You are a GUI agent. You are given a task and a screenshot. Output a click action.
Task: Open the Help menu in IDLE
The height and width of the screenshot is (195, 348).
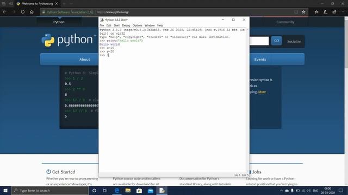(x=160, y=25)
